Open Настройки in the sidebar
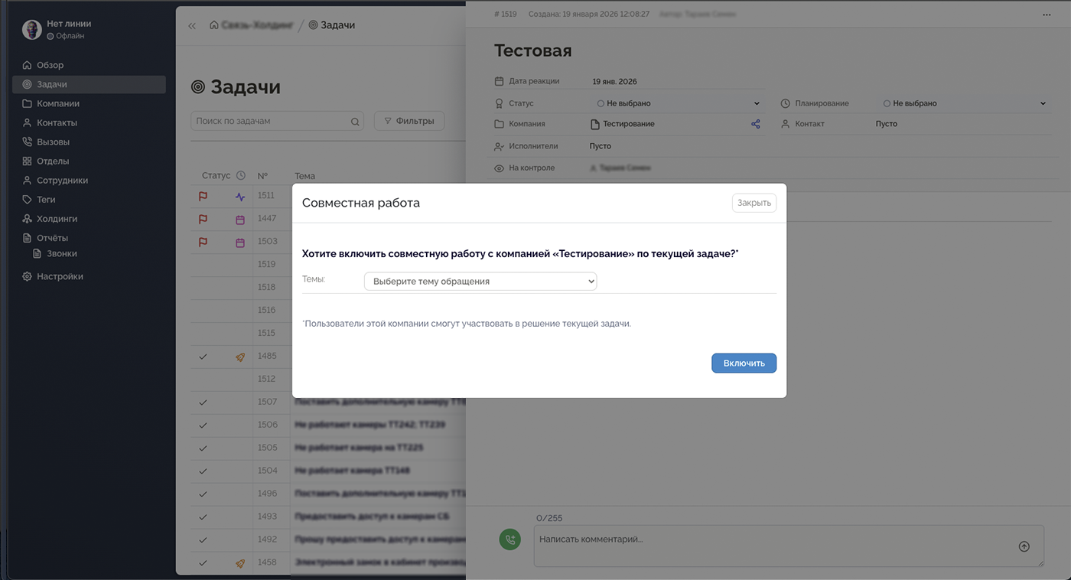This screenshot has height=580, width=1071. pyautogui.click(x=60, y=276)
